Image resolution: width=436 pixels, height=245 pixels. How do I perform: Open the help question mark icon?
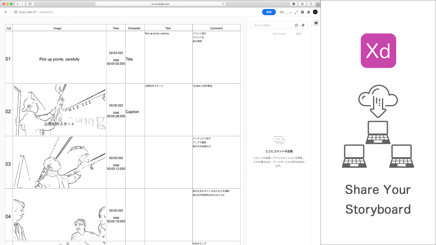pos(302,12)
